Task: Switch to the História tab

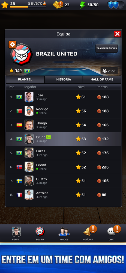Action: coord(64,79)
